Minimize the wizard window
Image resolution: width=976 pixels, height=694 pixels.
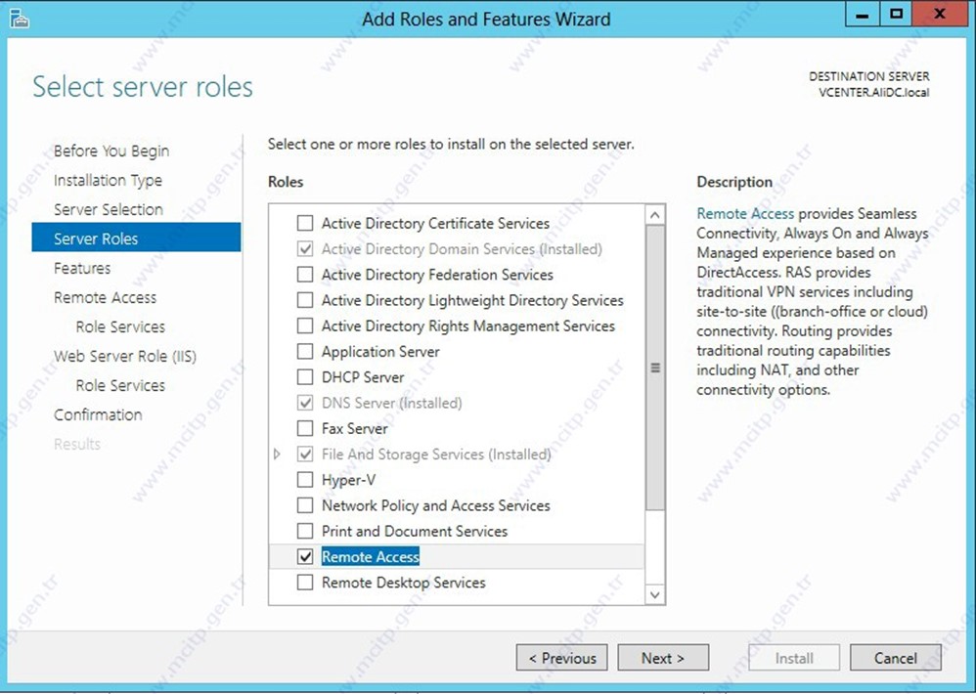863,15
